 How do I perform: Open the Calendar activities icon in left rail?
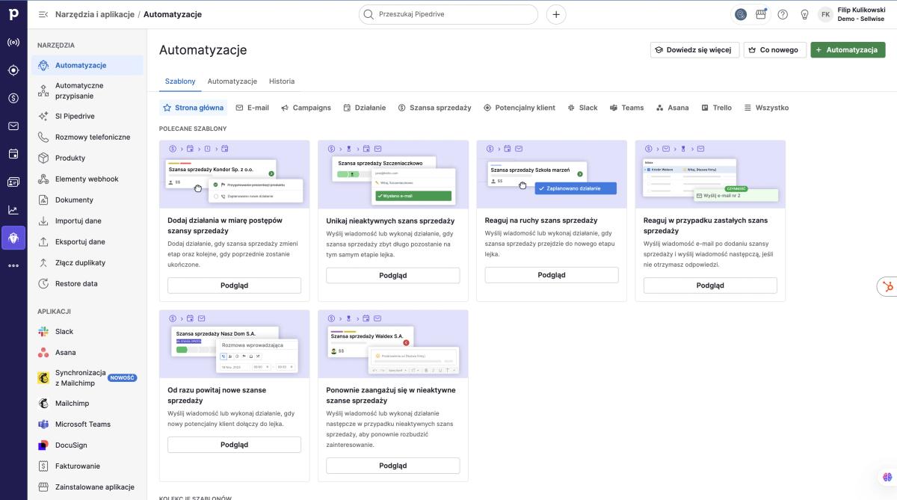13,154
